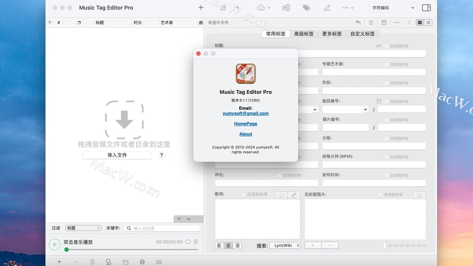The height and width of the screenshot is (266, 473).
Task: Click the undo arrow in editor header
Action: [x=358, y=22]
